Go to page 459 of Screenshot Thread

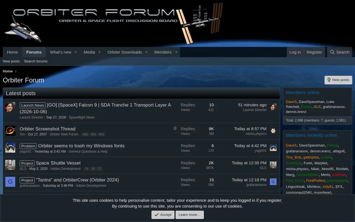point(93,134)
